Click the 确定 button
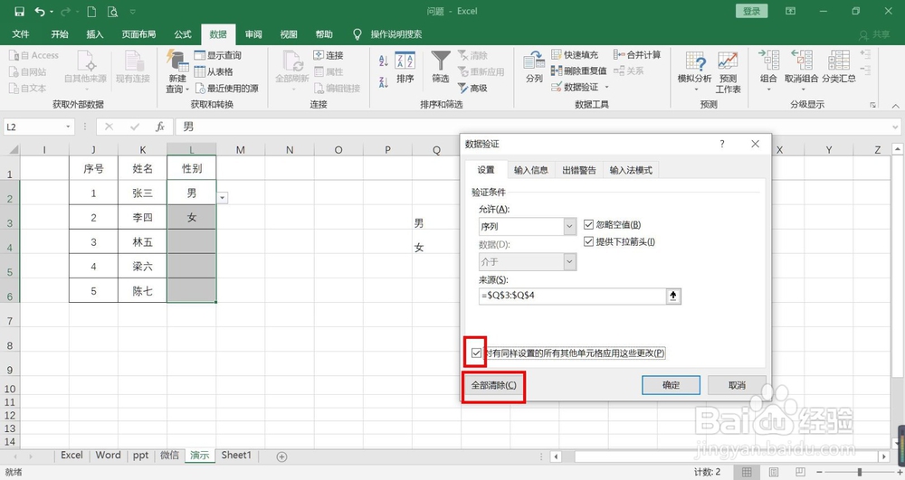905x480 pixels. (671, 385)
